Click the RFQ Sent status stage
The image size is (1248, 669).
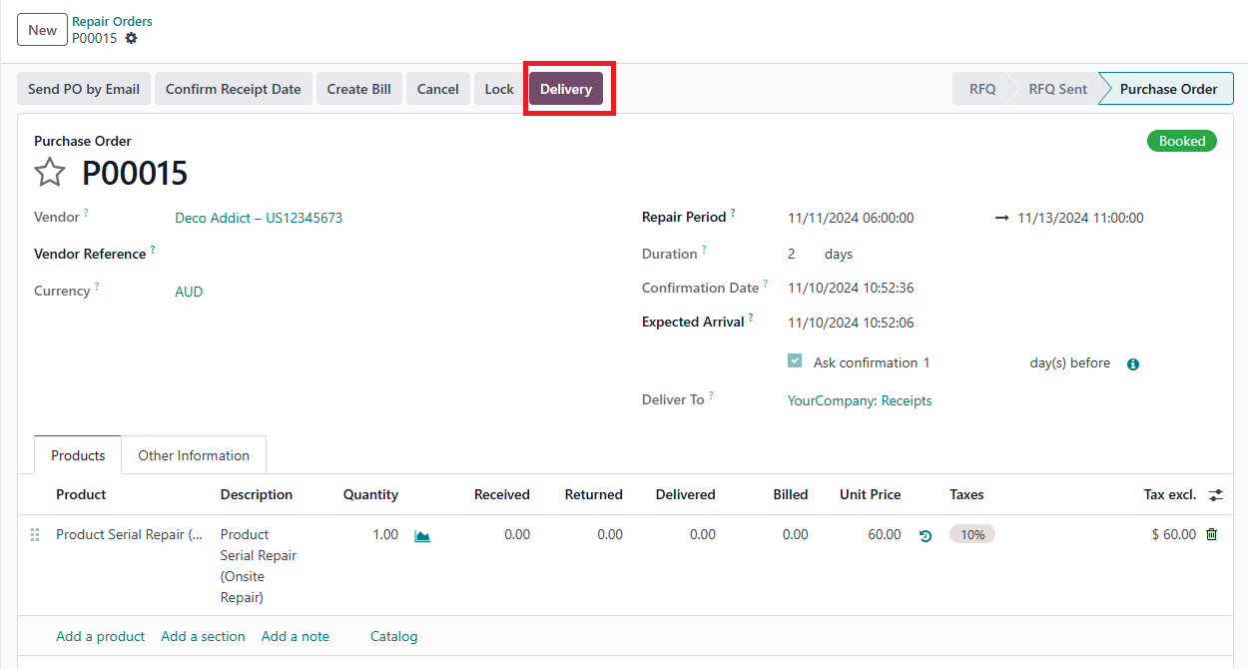click(x=1057, y=89)
